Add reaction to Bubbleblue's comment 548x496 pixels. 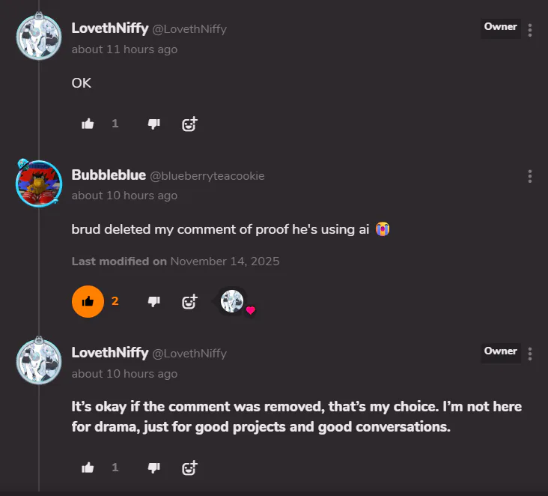click(x=189, y=301)
